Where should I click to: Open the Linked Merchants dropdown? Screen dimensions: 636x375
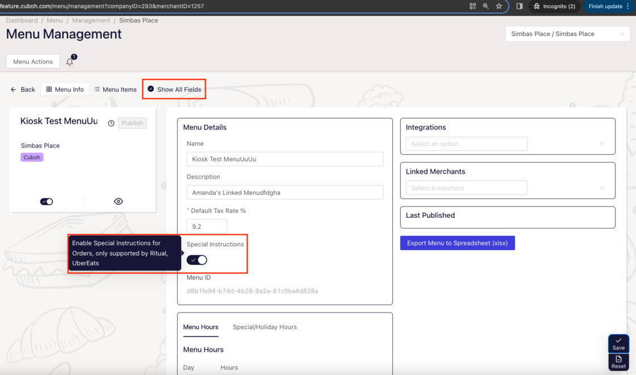tap(507, 188)
